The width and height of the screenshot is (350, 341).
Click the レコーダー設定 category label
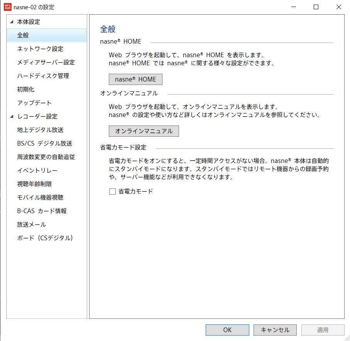coord(37,116)
